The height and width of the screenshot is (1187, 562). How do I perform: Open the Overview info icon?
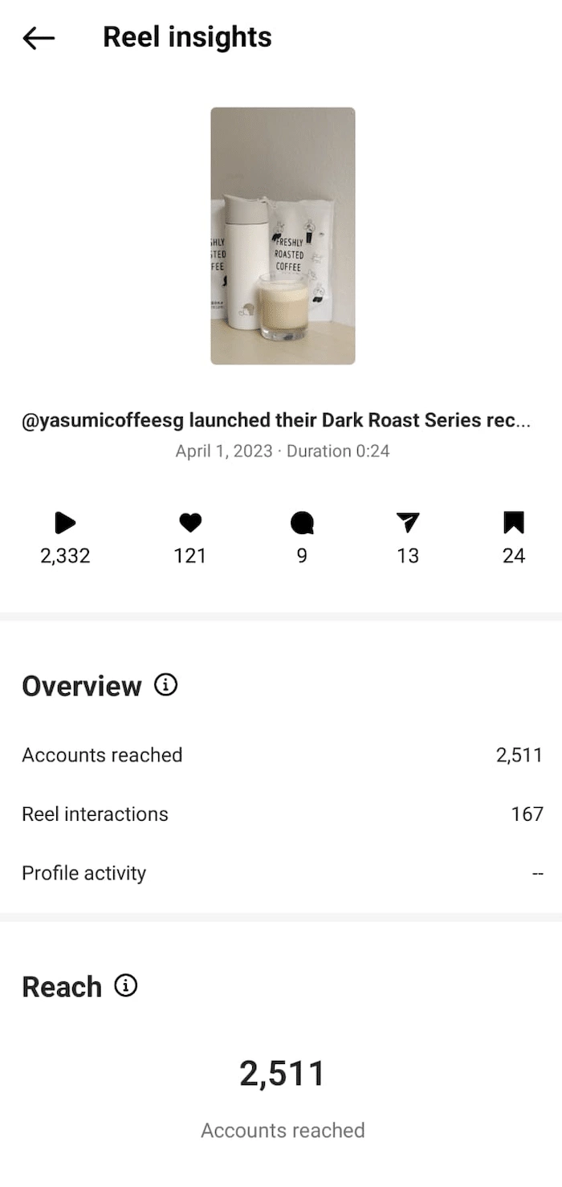pyautogui.click(x=165, y=685)
